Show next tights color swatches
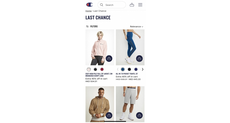230x123 pixels. pyautogui.click(x=143, y=69)
